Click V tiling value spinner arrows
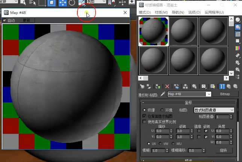Image resolution: width=242 pixels, height=162 pixels. click(x=192, y=137)
